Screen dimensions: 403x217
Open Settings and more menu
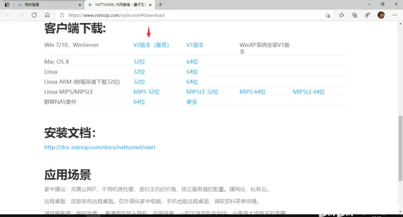tap(395, 15)
